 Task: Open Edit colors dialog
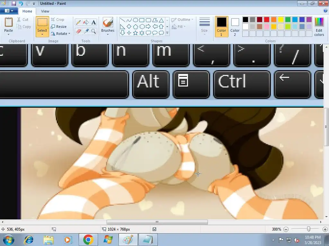tap(319, 27)
